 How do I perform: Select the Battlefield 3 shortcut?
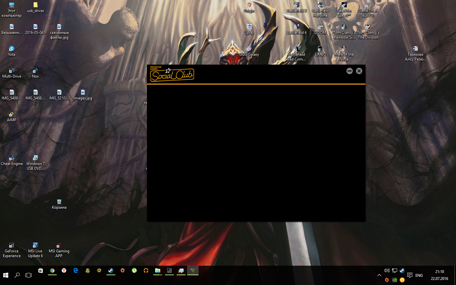(297, 8)
